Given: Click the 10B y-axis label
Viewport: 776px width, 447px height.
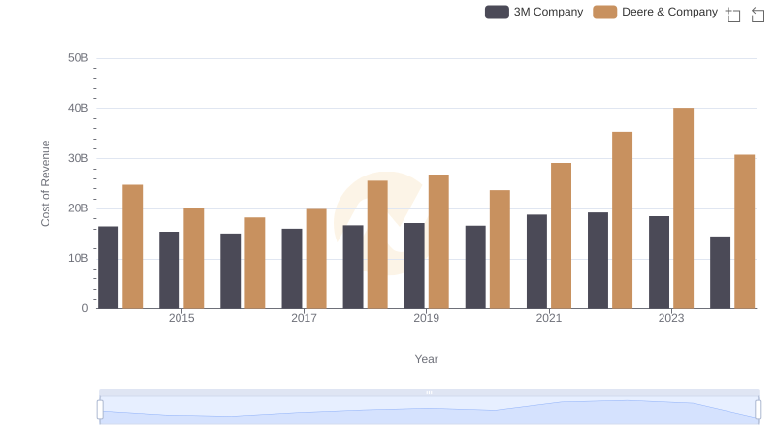Looking at the screenshot, I should [79, 258].
